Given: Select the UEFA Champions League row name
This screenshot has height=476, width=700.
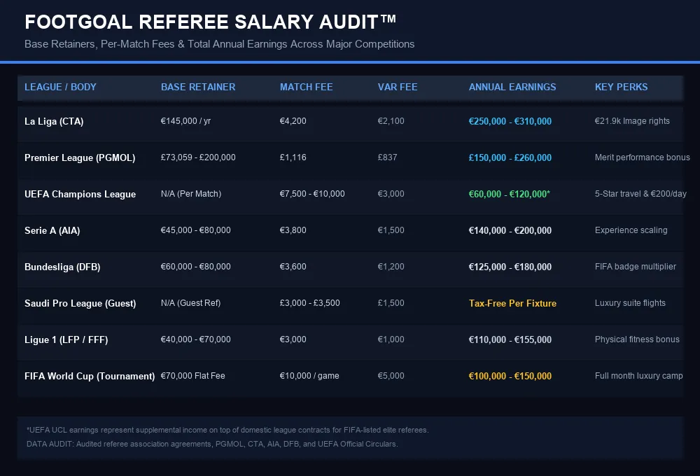Looking at the screenshot, I should (x=80, y=194).
